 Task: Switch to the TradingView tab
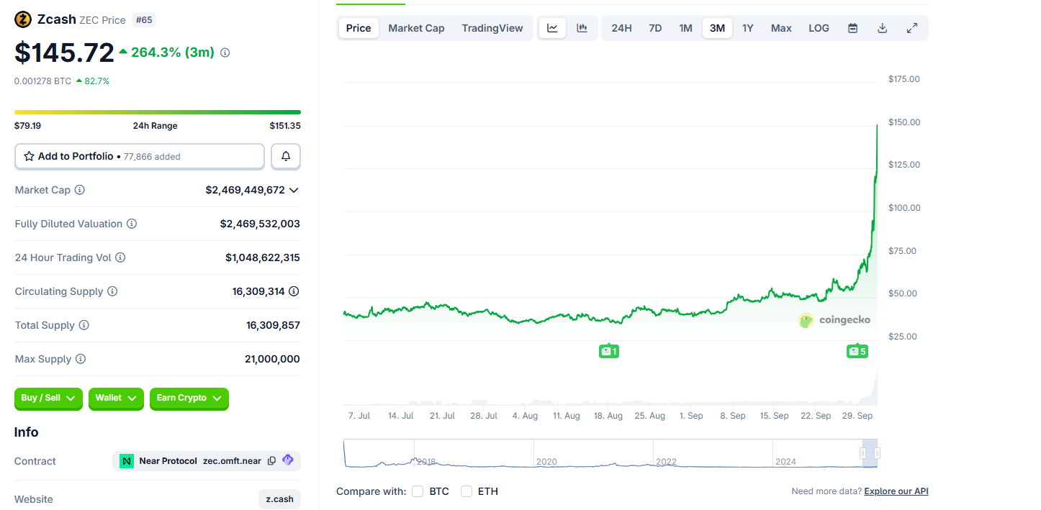pos(492,28)
